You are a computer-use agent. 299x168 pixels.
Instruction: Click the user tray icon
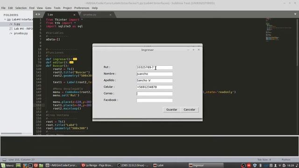click(275, 165)
